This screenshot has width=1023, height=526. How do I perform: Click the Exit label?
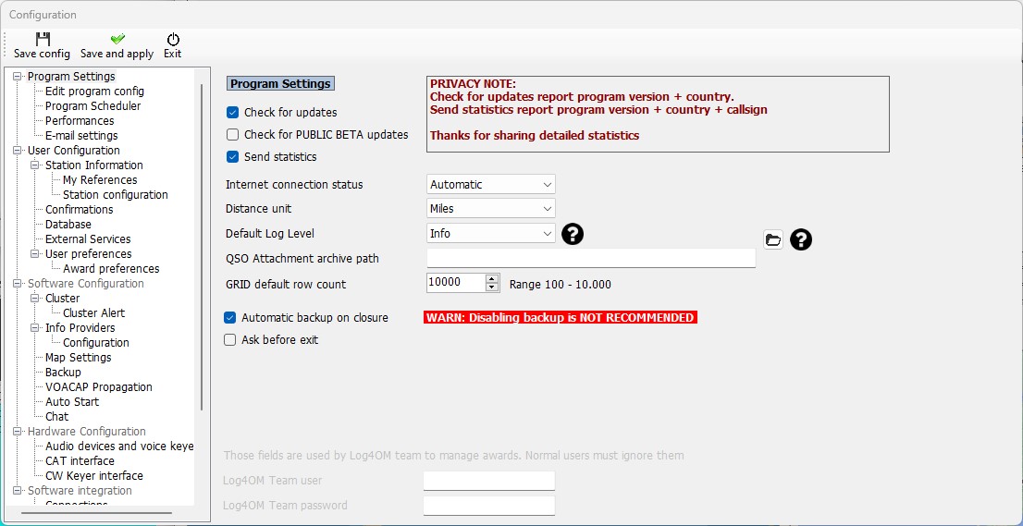click(x=173, y=54)
